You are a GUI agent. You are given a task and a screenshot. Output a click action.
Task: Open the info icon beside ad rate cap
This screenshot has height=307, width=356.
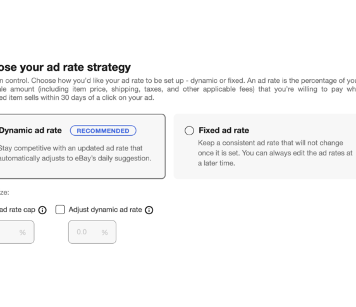click(x=42, y=210)
